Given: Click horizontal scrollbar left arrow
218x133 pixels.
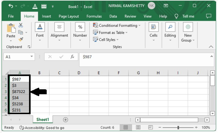Looking at the screenshot, I should (x=138, y=120).
